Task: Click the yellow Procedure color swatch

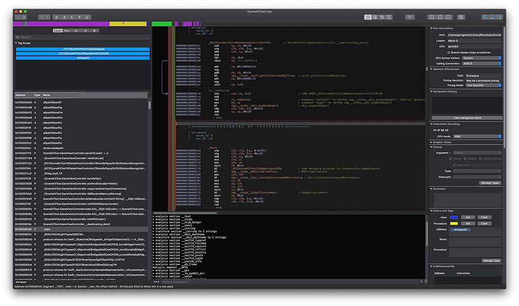Action: pos(454,223)
